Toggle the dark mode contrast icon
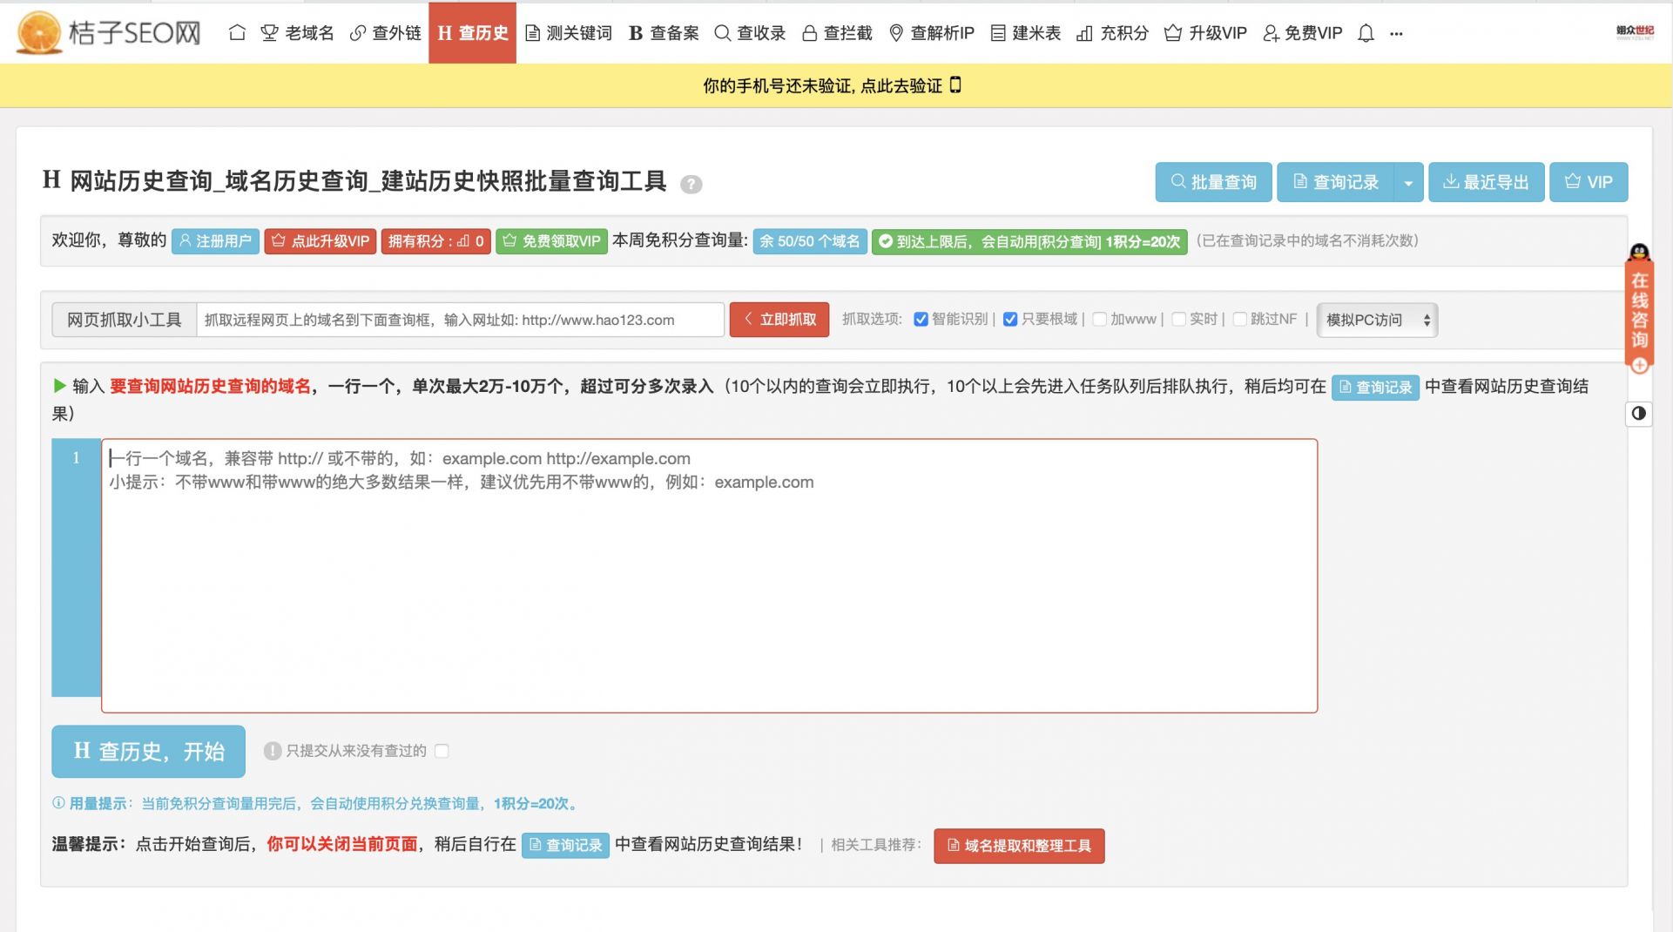Viewport: 1673px width, 932px height. [1638, 413]
